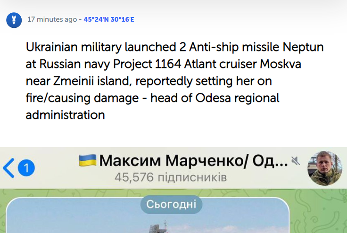Click the word "administration" in the post

[x=65, y=116]
